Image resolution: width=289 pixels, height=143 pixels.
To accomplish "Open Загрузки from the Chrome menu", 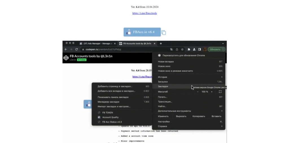I will (x=189, y=82).
